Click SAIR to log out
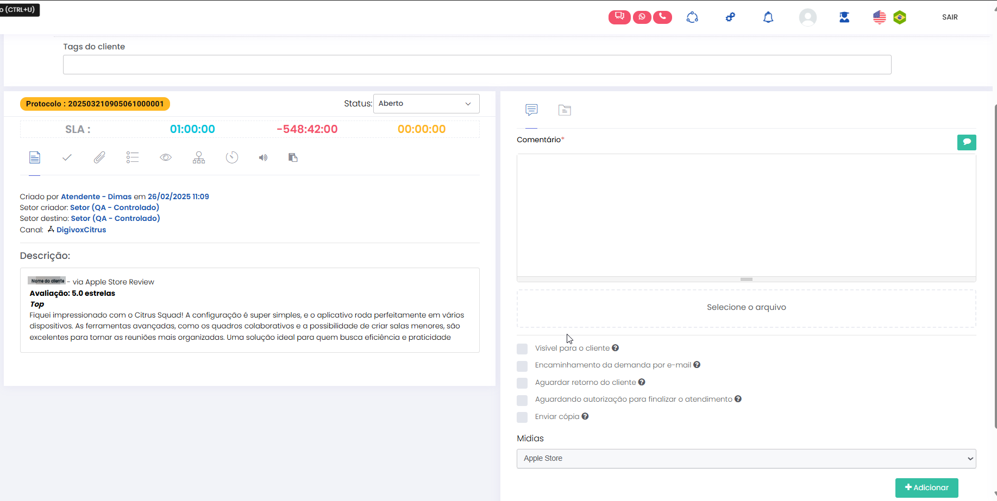The width and height of the screenshot is (997, 501). coord(950,17)
